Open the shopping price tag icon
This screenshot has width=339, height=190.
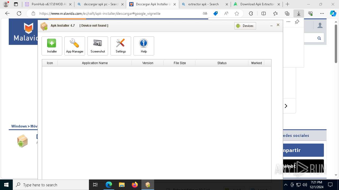pos(216,13)
